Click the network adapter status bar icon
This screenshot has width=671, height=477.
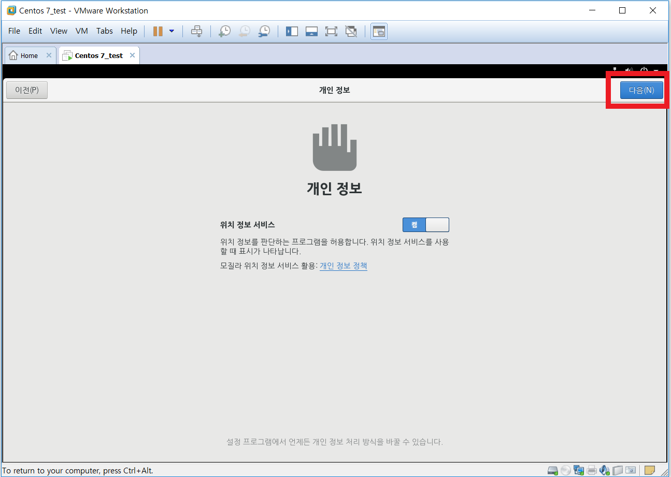coord(579,470)
